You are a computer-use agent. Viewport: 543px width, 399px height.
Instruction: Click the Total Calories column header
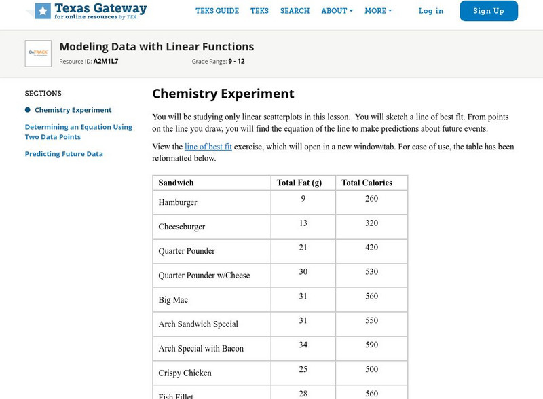(x=367, y=183)
